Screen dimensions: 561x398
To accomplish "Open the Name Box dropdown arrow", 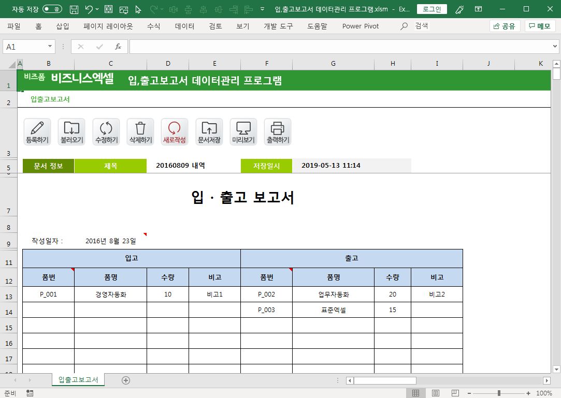I will click(x=50, y=47).
